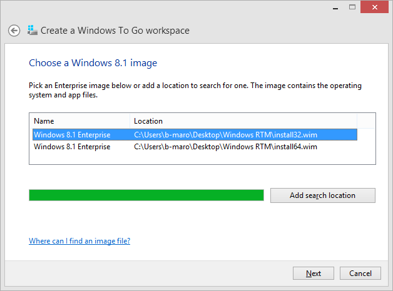Select the install32.wim image path
393x291 pixels.
(x=225, y=134)
